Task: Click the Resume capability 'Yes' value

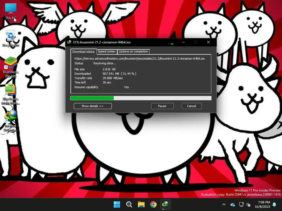Action: coord(126,87)
